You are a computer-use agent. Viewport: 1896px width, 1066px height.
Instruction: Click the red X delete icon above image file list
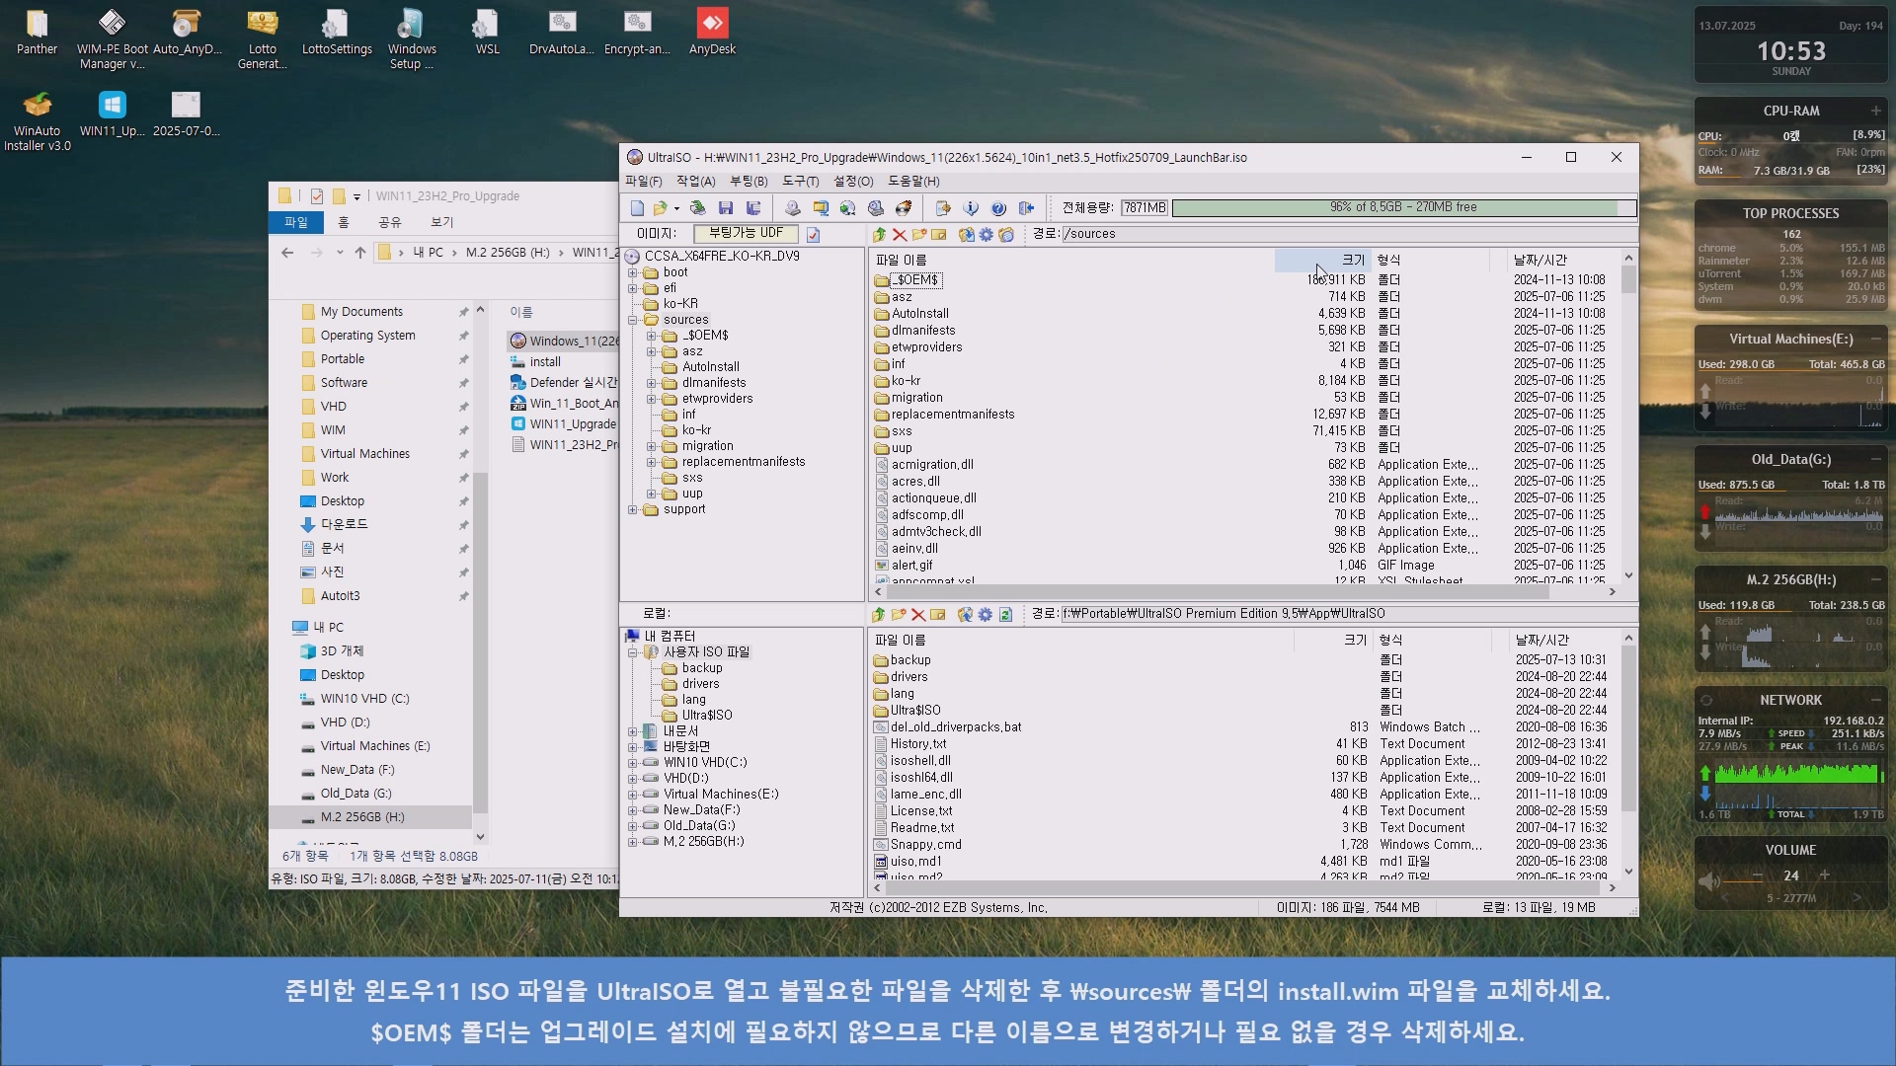[x=899, y=235]
